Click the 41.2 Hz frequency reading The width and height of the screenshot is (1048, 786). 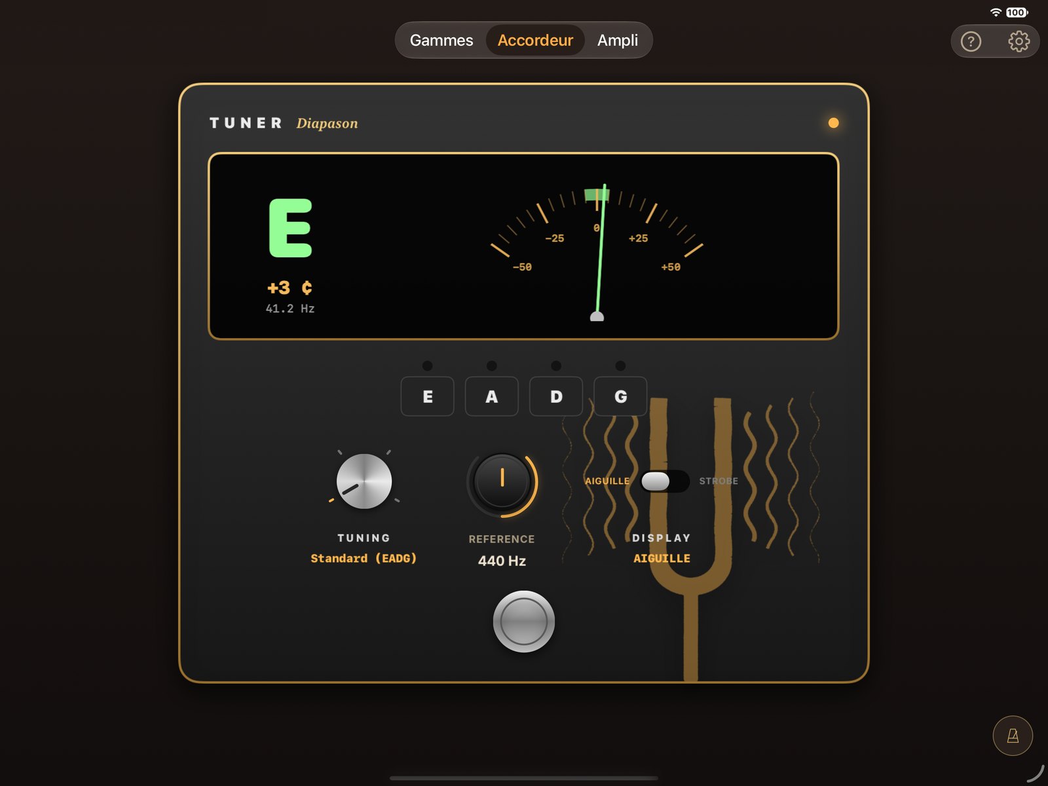pos(290,309)
